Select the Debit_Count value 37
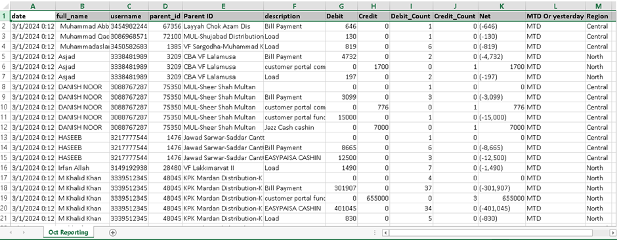Image resolution: width=617 pixels, height=240 pixels. point(411,188)
